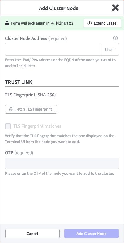124x243 pixels.
Task: Focus the OTP input field
Action: 62,163
